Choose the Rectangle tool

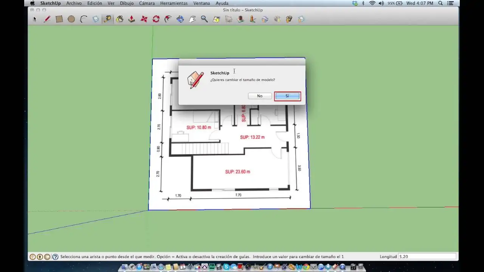click(x=59, y=19)
